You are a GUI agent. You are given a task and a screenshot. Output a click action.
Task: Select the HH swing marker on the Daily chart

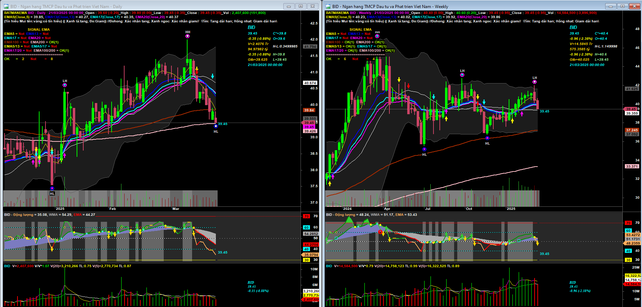point(188,36)
